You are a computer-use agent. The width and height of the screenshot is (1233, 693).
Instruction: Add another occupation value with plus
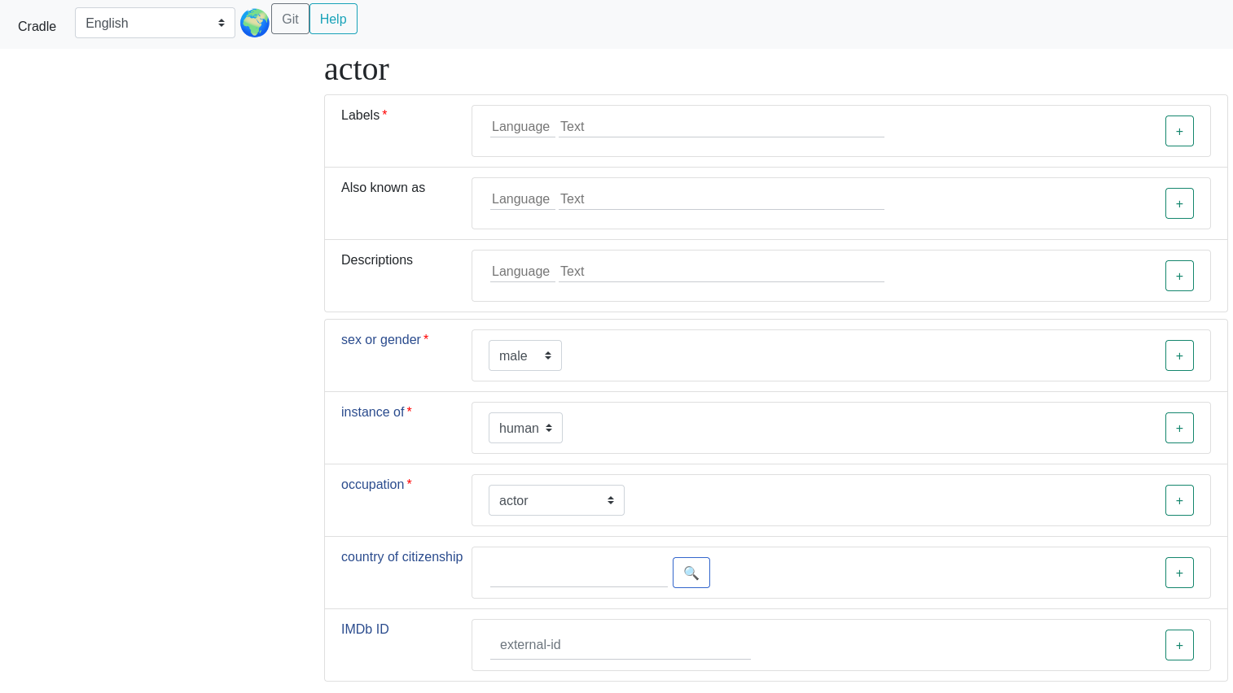(1179, 500)
